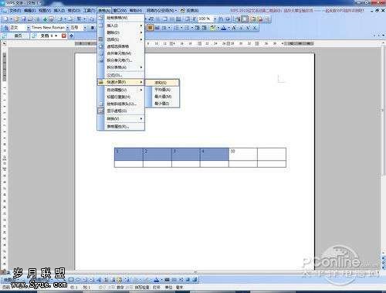Image resolution: width=386 pixels, height=293 pixels.
Task: Select 绘制表格(W) from the Table menu
Action: [120, 18]
